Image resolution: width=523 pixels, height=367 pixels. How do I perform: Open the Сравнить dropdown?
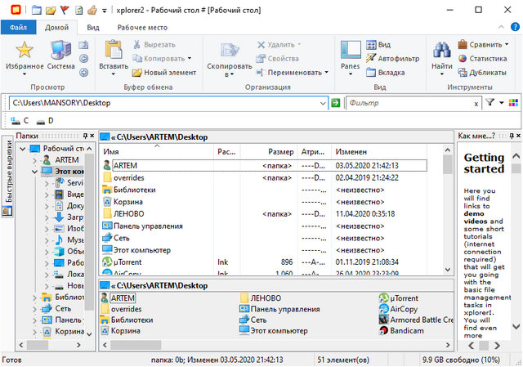pos(483,45)
